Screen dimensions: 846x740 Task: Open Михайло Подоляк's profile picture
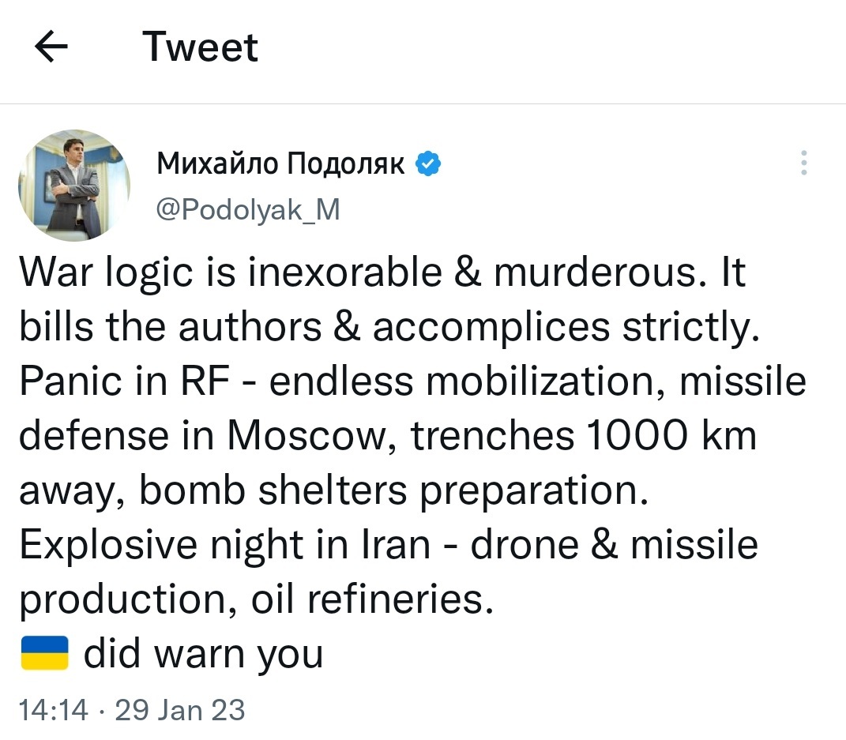(73, 186)
